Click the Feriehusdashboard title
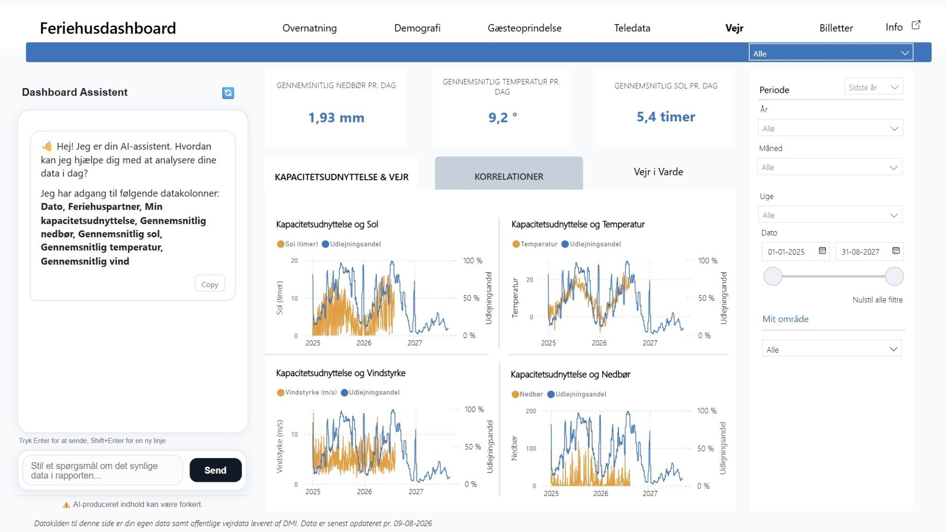Viewport: 946px width, 532px height. point(108,28)
